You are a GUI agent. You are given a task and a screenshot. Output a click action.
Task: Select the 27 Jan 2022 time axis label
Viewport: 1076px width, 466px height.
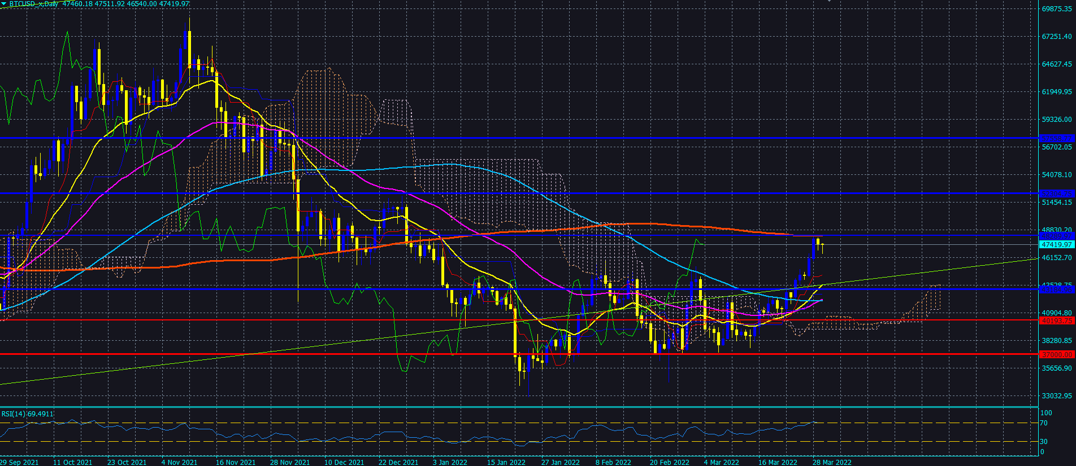point(561,462)
